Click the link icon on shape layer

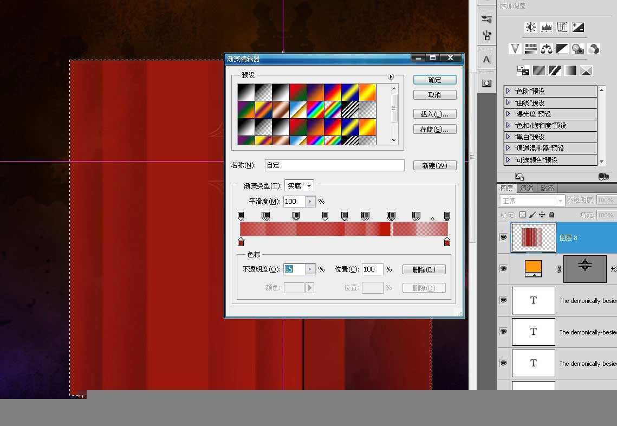pyautogui.click(x=558, y=269)
